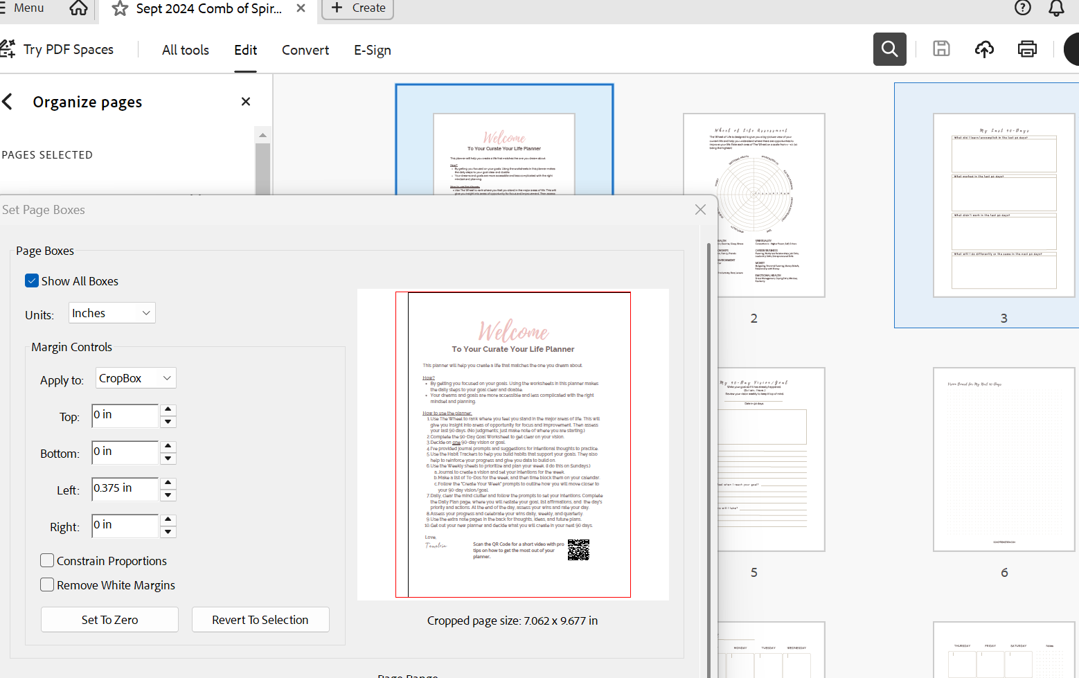Click the Create button
1079x678 pixels.
(x=358, y=8)
